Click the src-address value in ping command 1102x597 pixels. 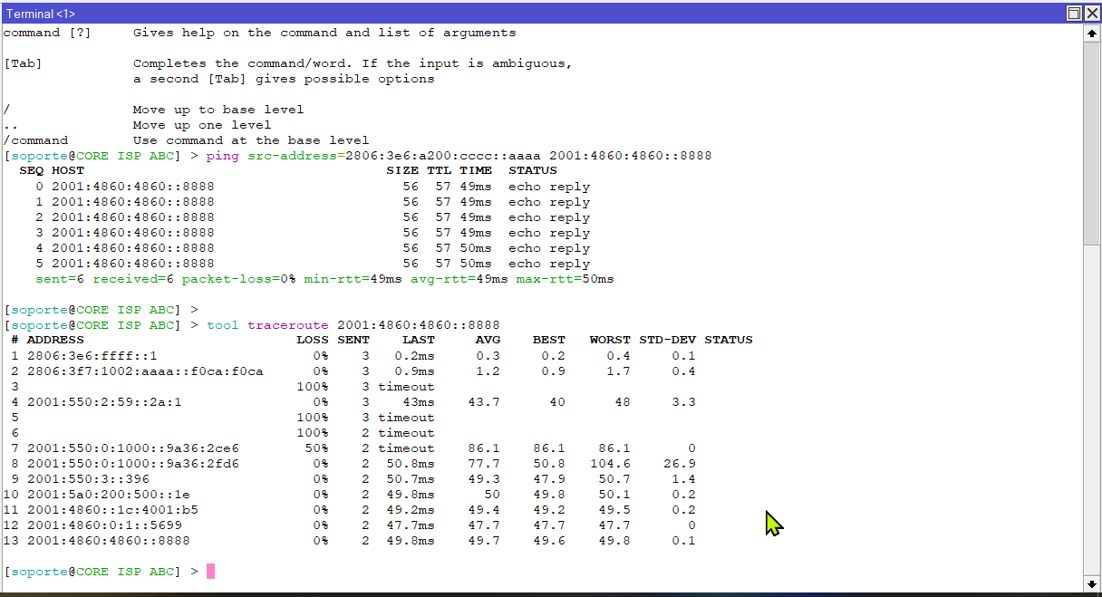(442, 156)
